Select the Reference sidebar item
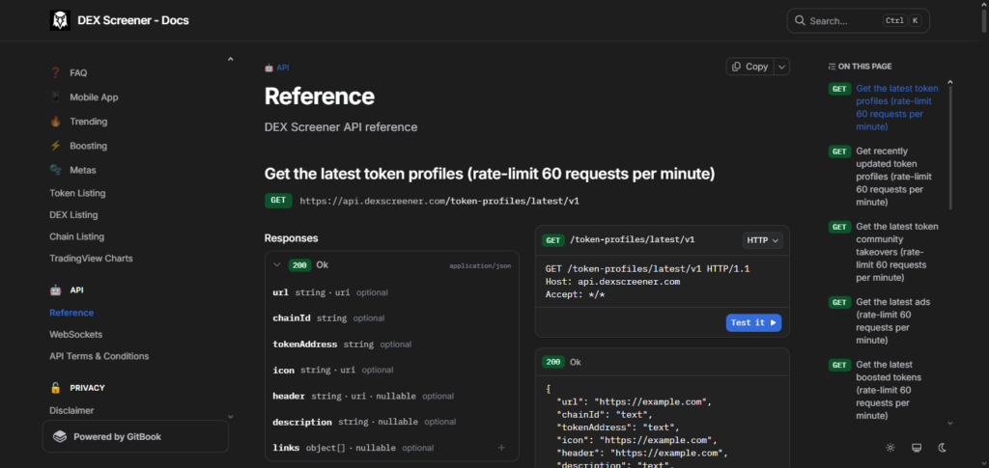Image resolution: width=989 pixels, height=468 pixels. point(71,313)
